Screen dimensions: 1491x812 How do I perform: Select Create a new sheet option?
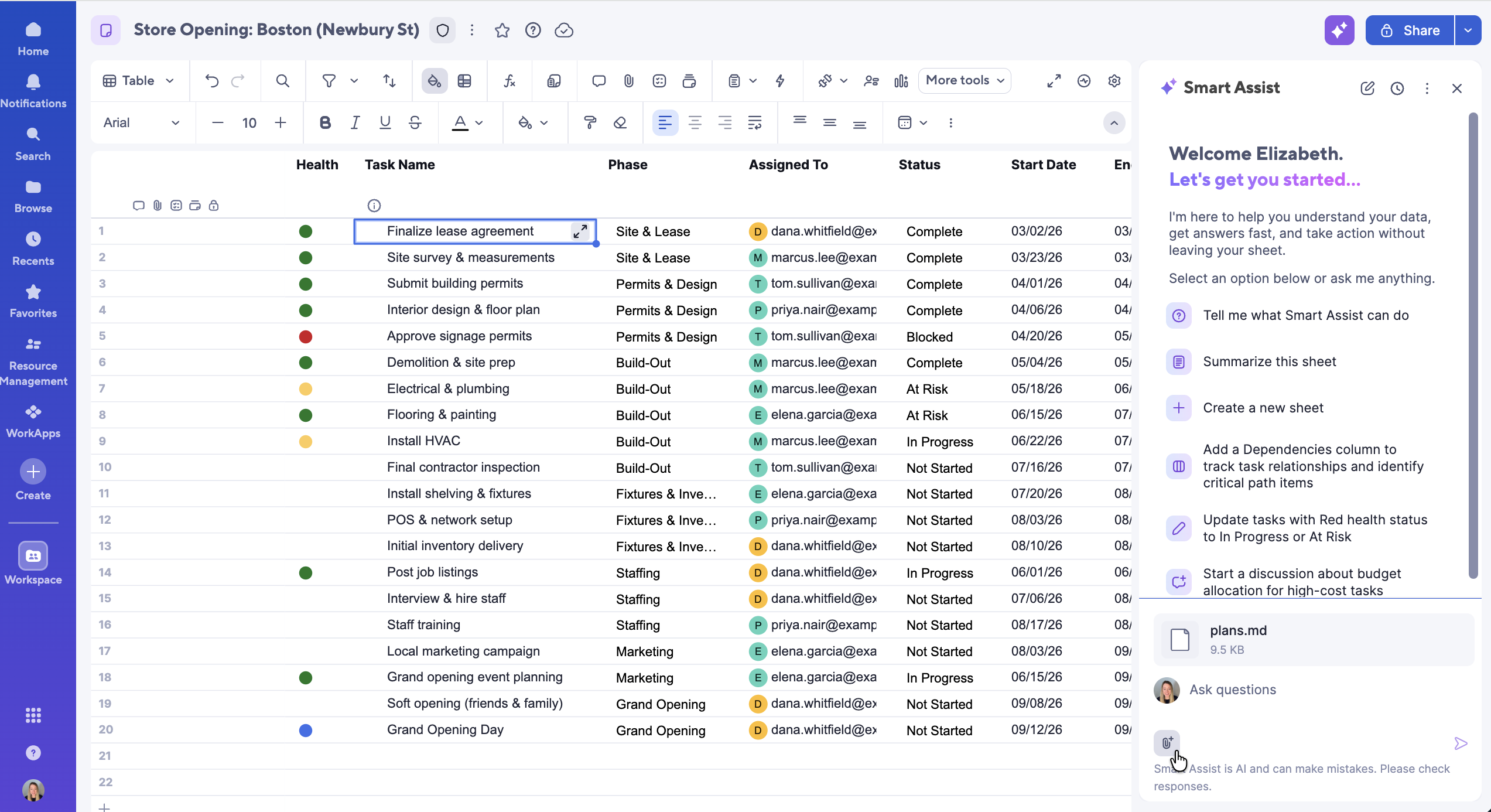[1244, 408]
